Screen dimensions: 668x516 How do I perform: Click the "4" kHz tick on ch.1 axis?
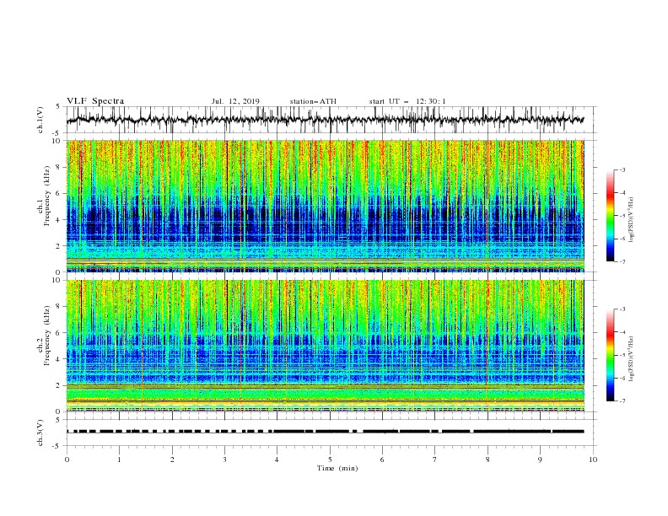click(x=60, y=220)
